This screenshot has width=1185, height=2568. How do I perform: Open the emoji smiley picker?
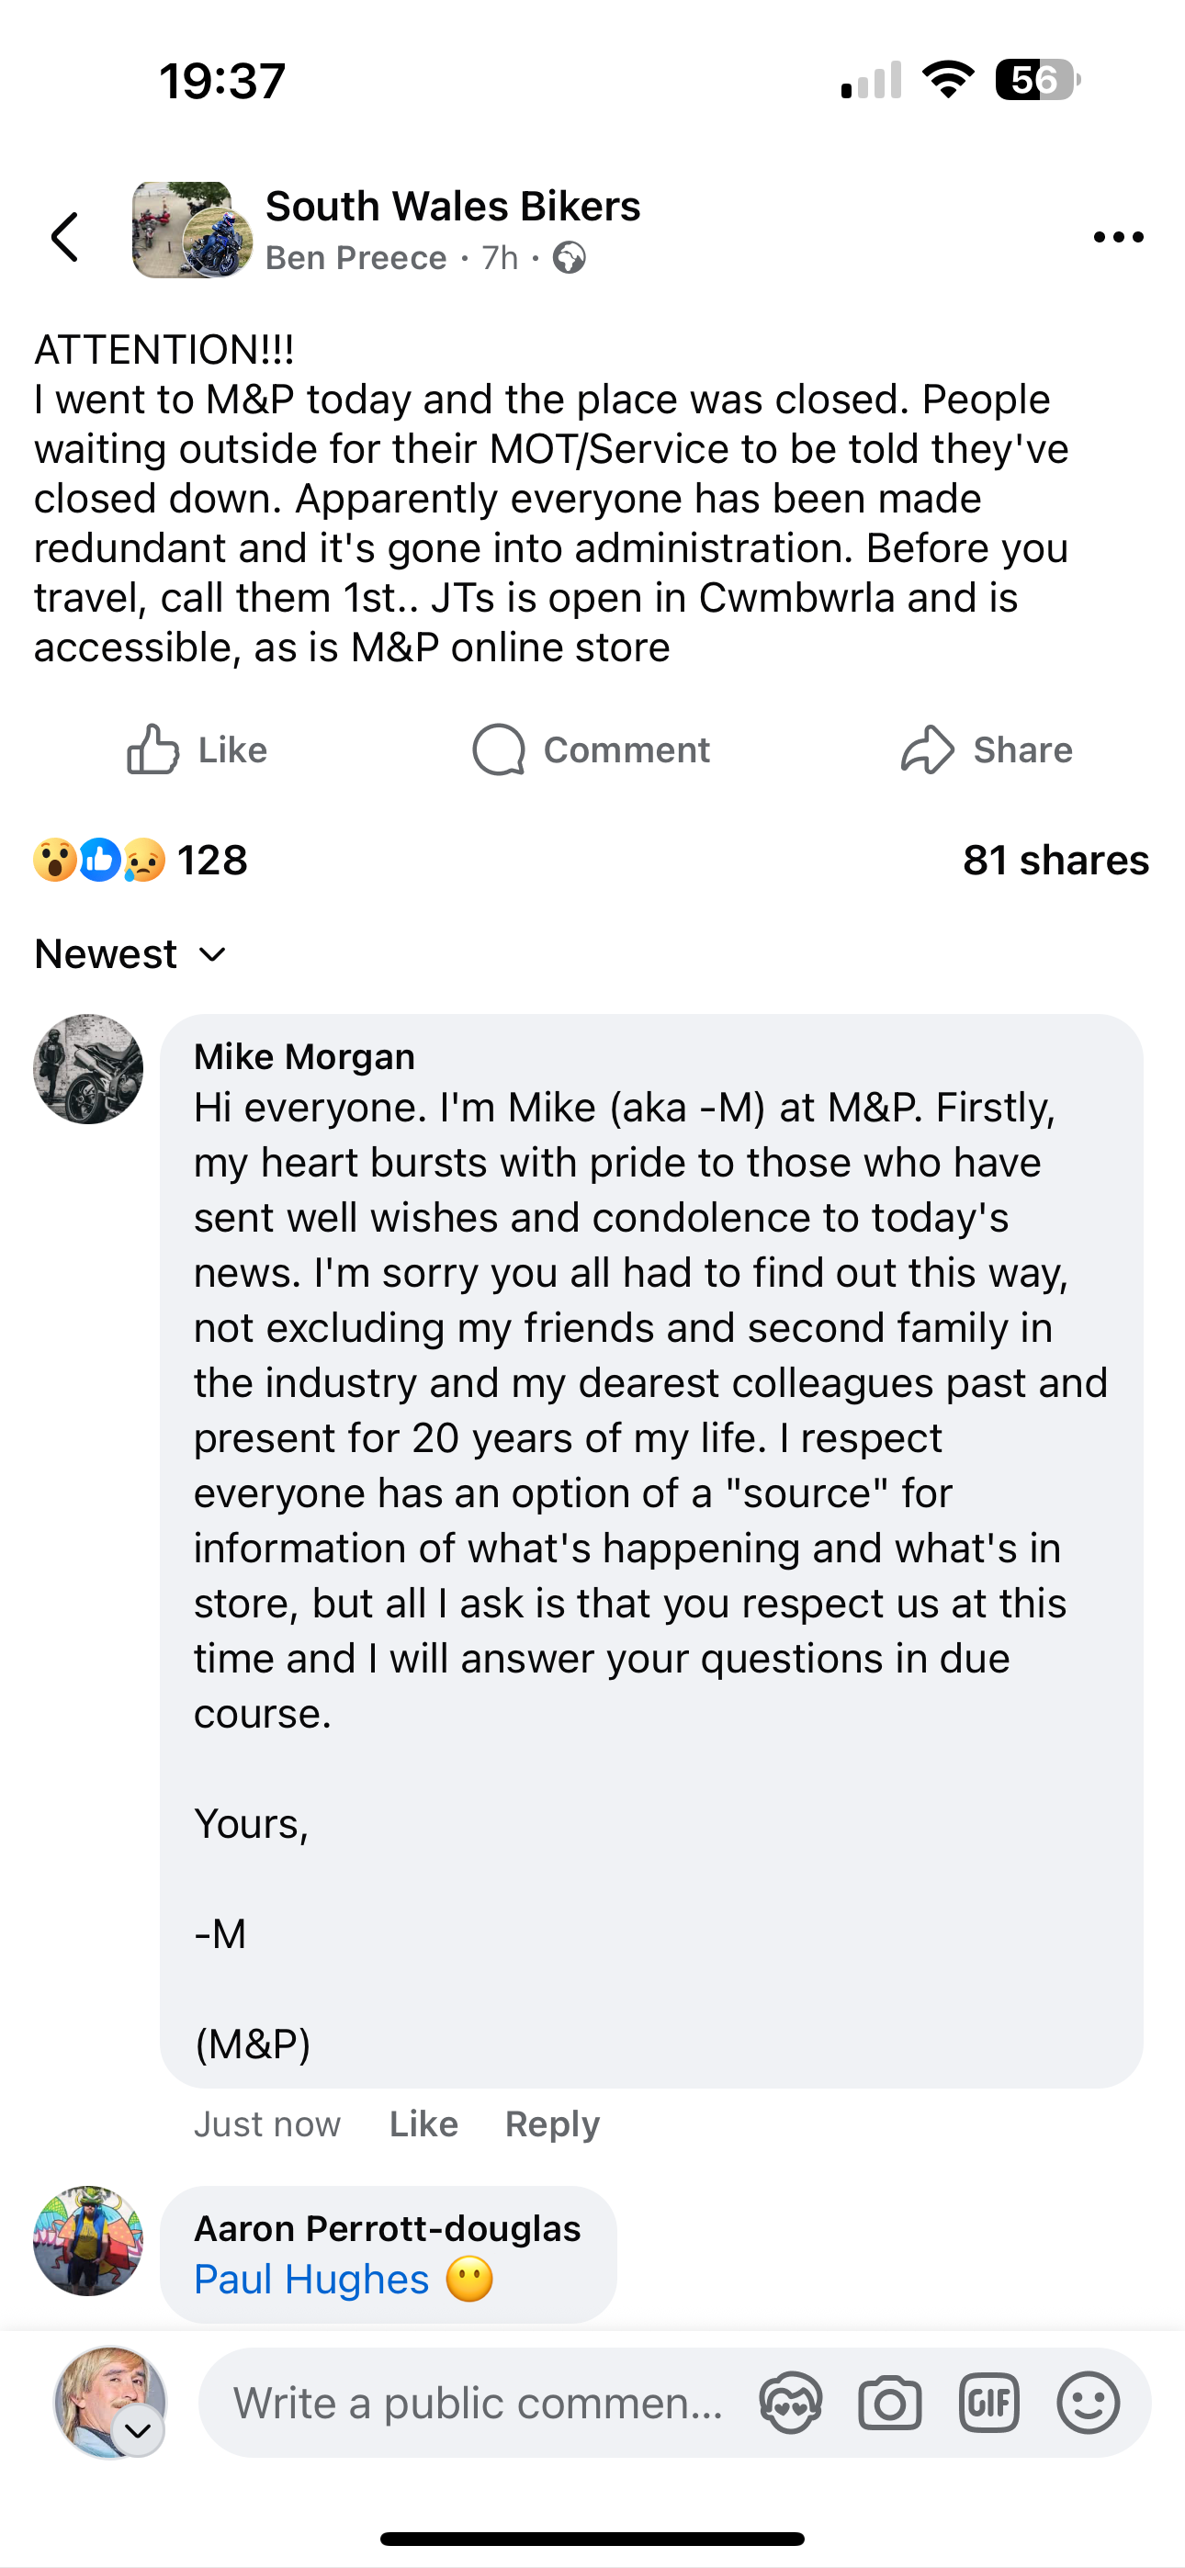[1088, 2403]
